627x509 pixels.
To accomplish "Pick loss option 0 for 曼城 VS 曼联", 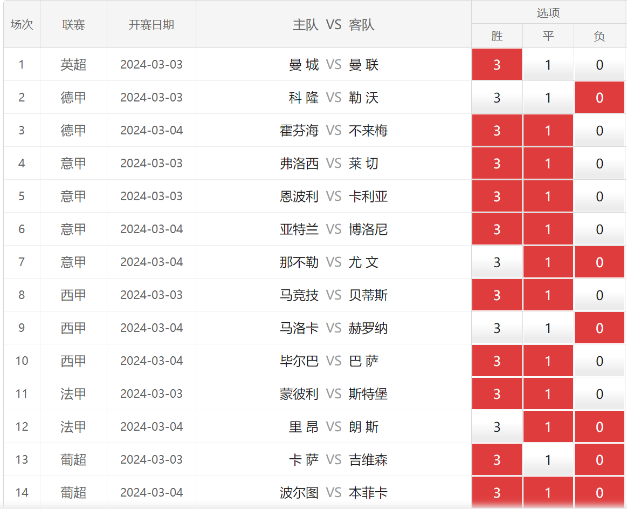I will (599, 64).
